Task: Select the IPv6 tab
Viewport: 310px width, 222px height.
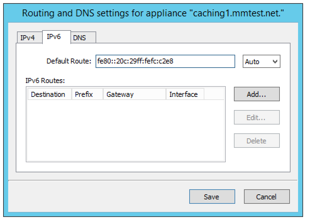Action: click(x=53, y=37)
